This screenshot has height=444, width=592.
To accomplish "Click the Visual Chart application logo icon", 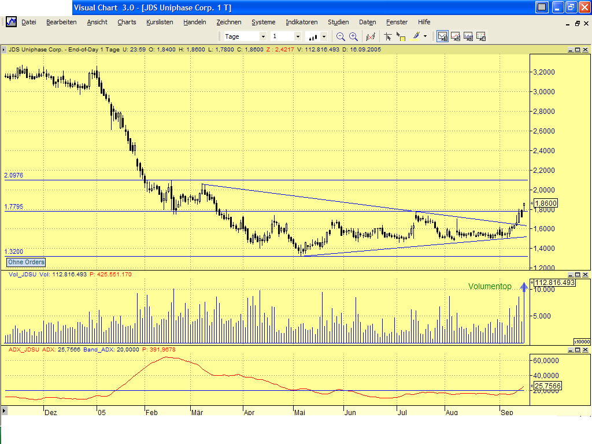I will pyautogui.click(x=10, y=21).
